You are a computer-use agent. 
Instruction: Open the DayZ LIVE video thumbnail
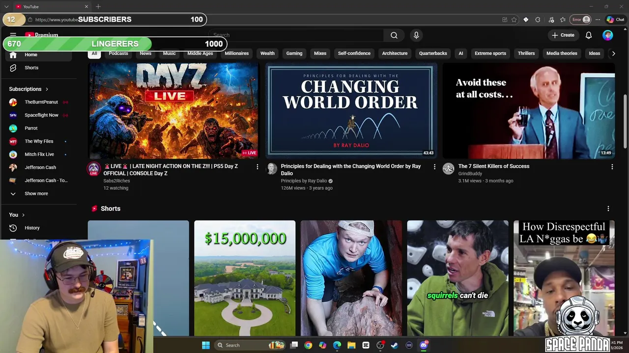pyautogui.click(x=173, y=110)
